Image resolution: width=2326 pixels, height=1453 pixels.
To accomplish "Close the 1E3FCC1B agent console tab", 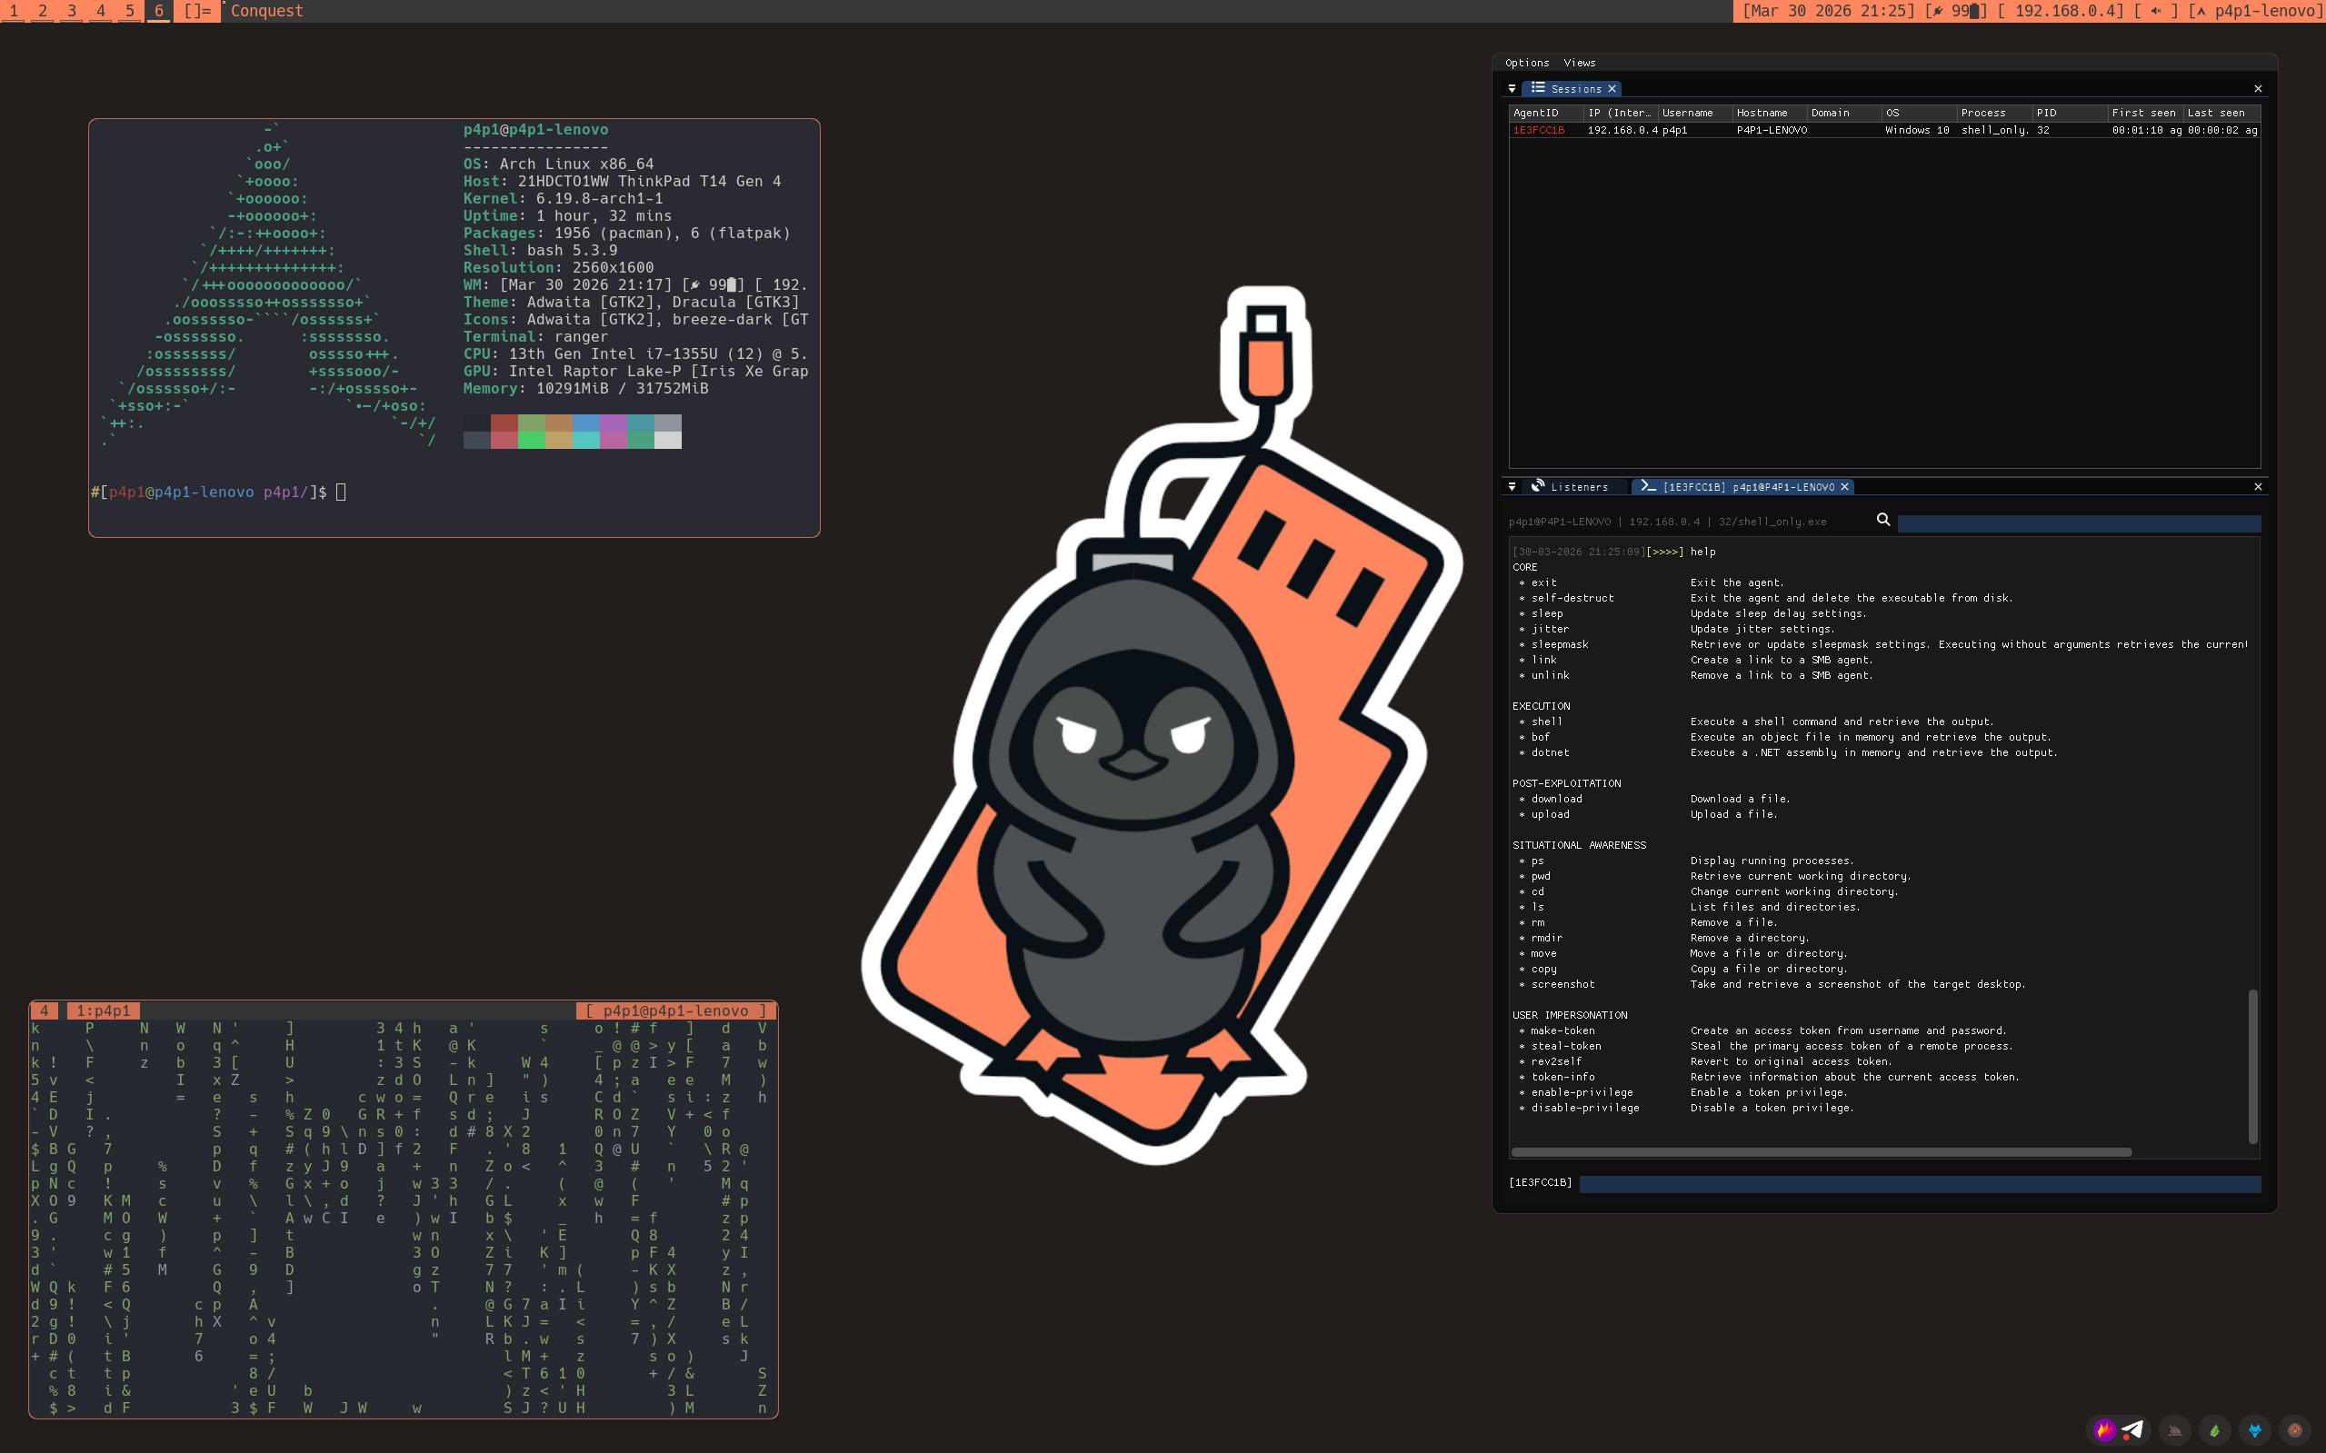I will tap(1844, 487).
